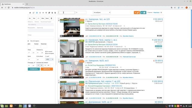Open the 'Старый фонд' link in the ID 206 listing

[130, 88]
